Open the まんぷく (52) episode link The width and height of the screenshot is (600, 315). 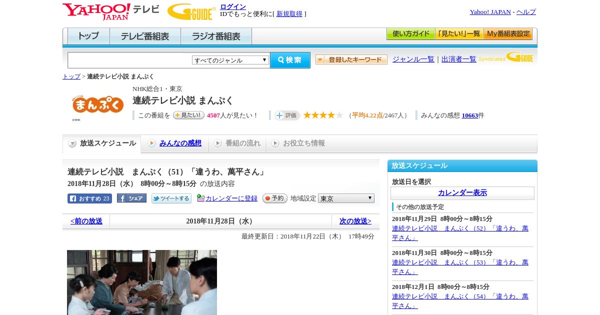(x=460, y=233)
